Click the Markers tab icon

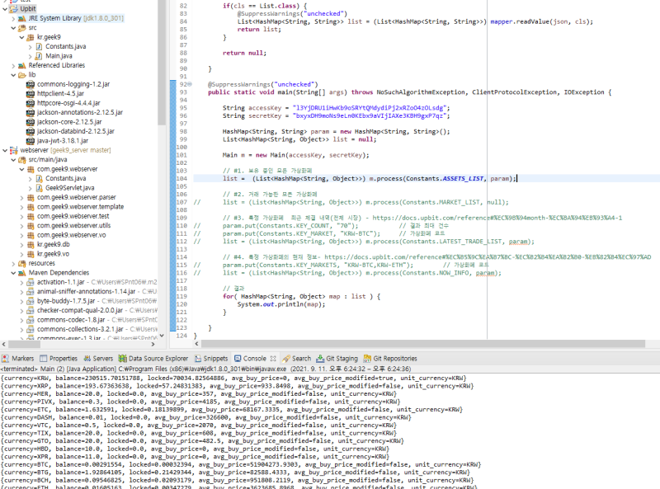[6, 359]
